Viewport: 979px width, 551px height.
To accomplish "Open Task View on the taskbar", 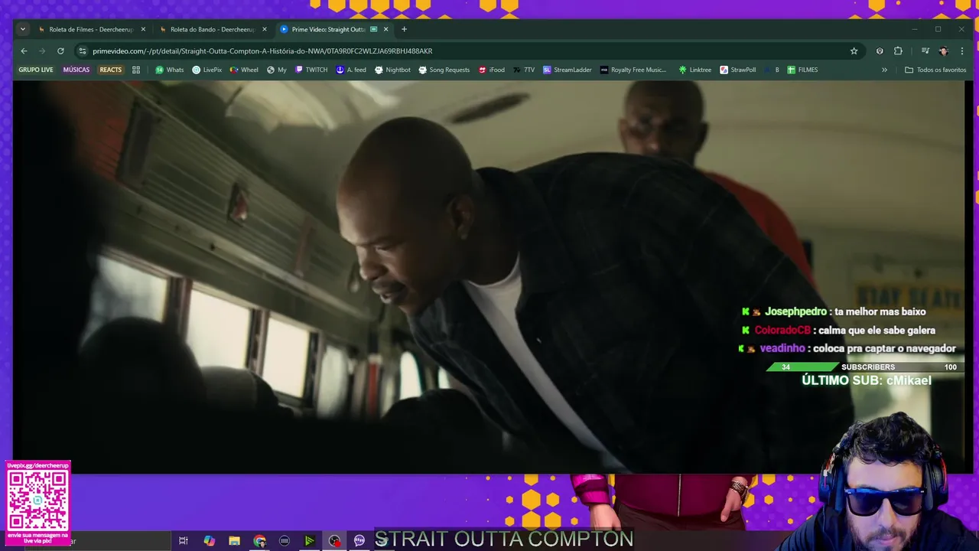I will [x=184, y=540].
